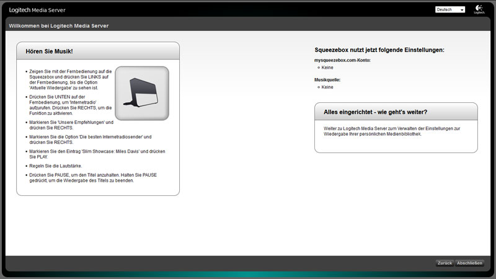Click the 'Slim Showcase: Miles Davis' bullet
Image resolution: width=496 pixels, height=279 pixels.
(97, 154)
